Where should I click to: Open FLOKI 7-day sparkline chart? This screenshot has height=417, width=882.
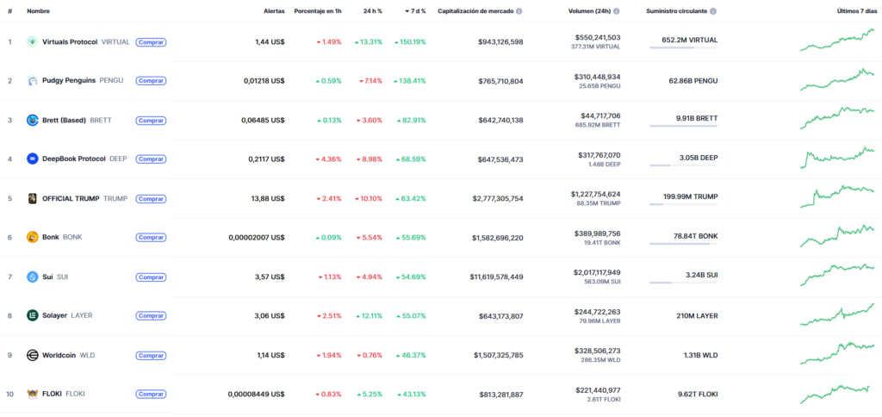[x=835, y=394]
